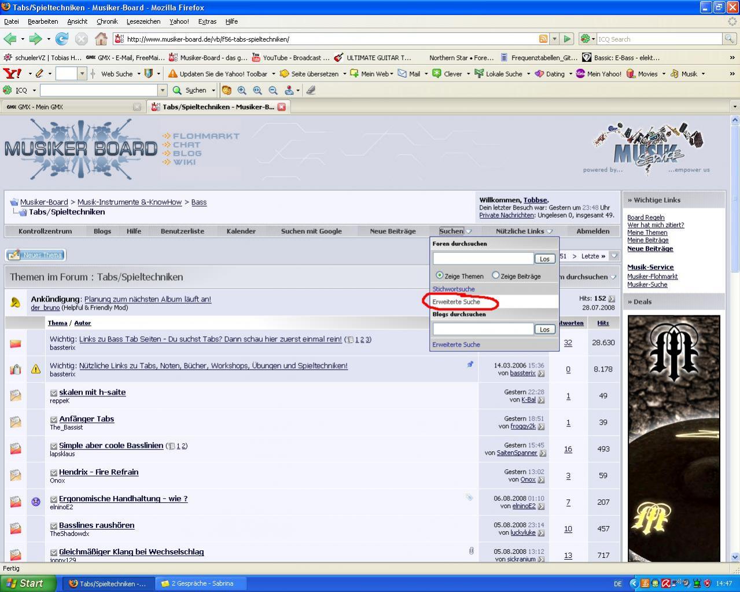The height and width of the screenshot is (592, 740).
Task: Open Erweiterte Suche under Foren durchsuchen
Action: (456, 301)
